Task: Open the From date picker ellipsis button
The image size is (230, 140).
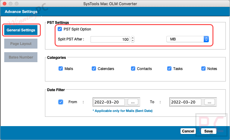Action: tap(133, 102)
